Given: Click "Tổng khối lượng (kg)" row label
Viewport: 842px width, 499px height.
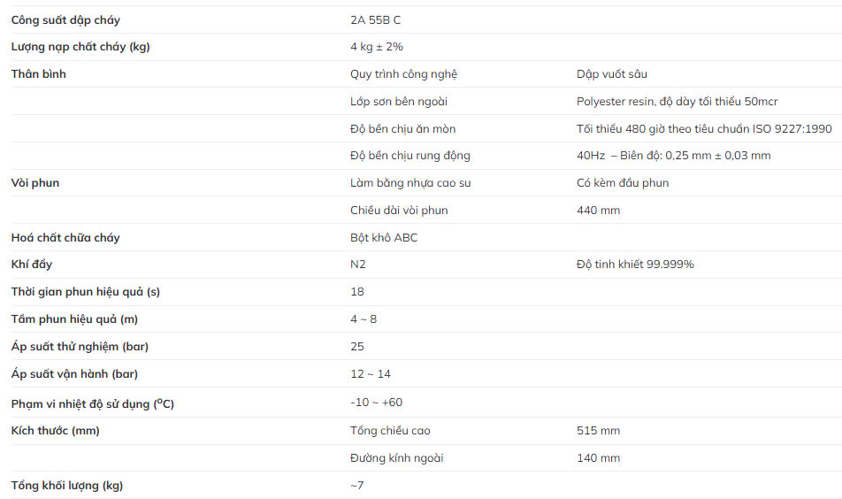Looking at the screenshot, I should coord(67,486).
